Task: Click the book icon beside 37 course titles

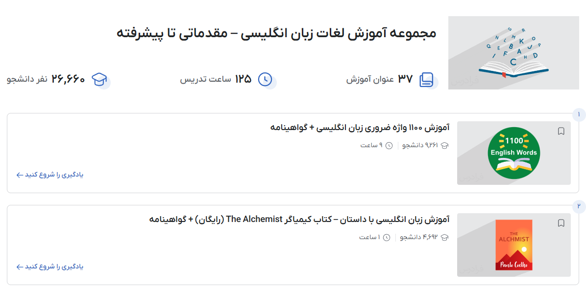Action: (x=426, y=80)
